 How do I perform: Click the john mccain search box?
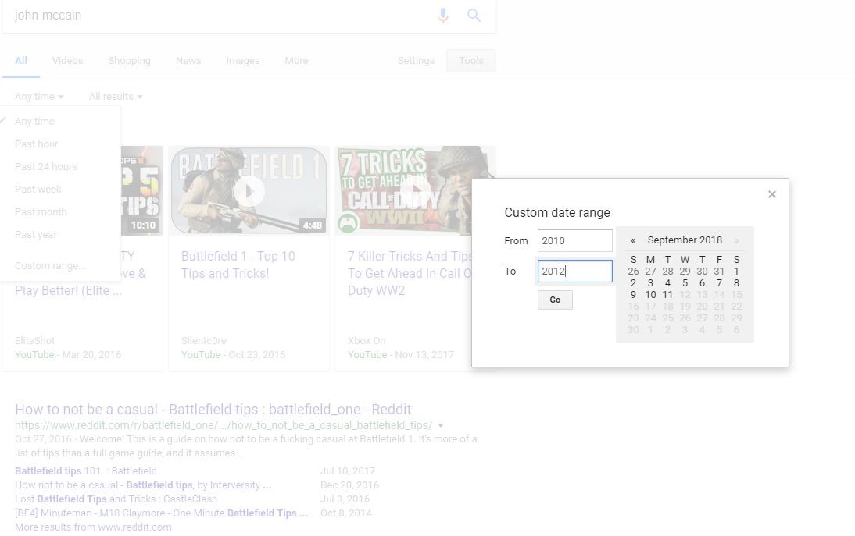pyautogui.click(x=219, y=16)
